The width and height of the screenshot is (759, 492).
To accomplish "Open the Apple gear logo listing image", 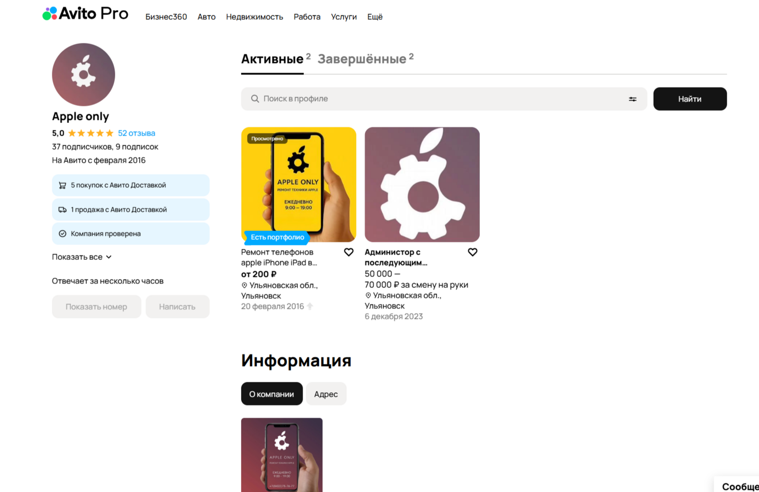I will (x=422, y=184).
